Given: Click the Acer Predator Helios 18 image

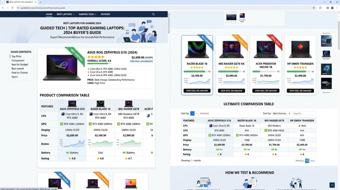Looking at the screenshot, I should point(266,49).
